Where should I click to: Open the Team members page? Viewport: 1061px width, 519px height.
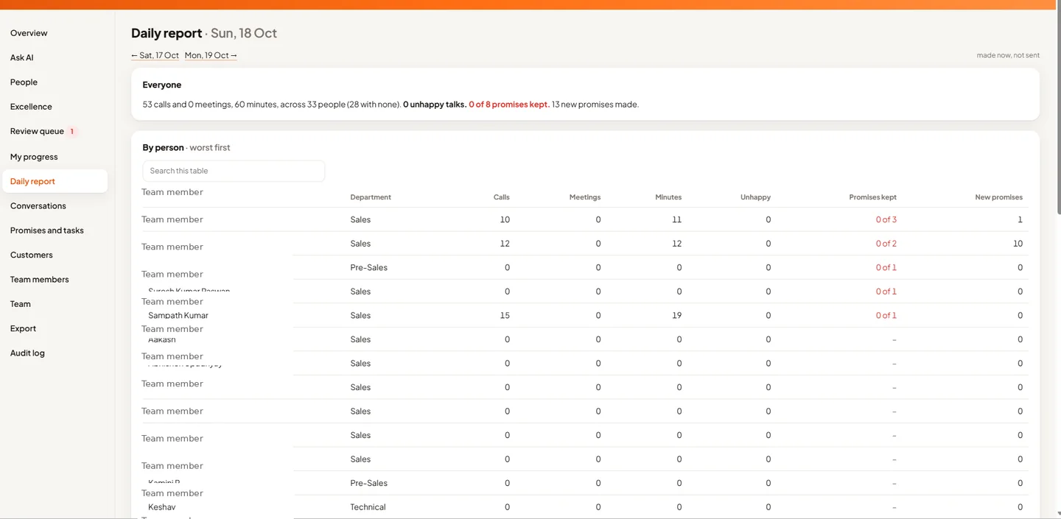(x=40, y=280)
